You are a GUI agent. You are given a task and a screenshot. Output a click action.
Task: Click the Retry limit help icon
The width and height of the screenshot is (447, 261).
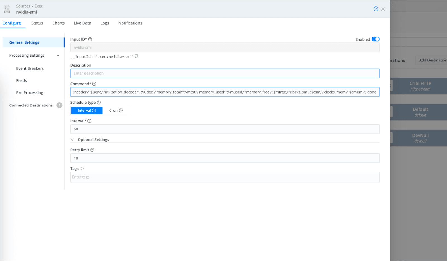(x=92, y=150)
